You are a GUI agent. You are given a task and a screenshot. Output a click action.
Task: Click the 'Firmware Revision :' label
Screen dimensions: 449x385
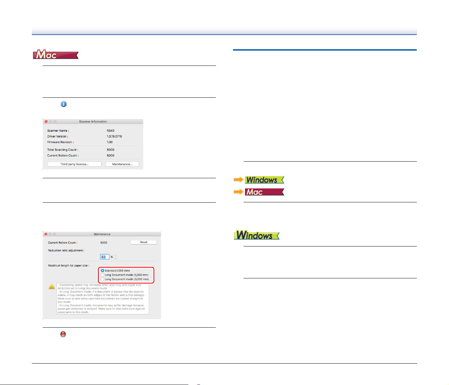(x=60, y=142)
